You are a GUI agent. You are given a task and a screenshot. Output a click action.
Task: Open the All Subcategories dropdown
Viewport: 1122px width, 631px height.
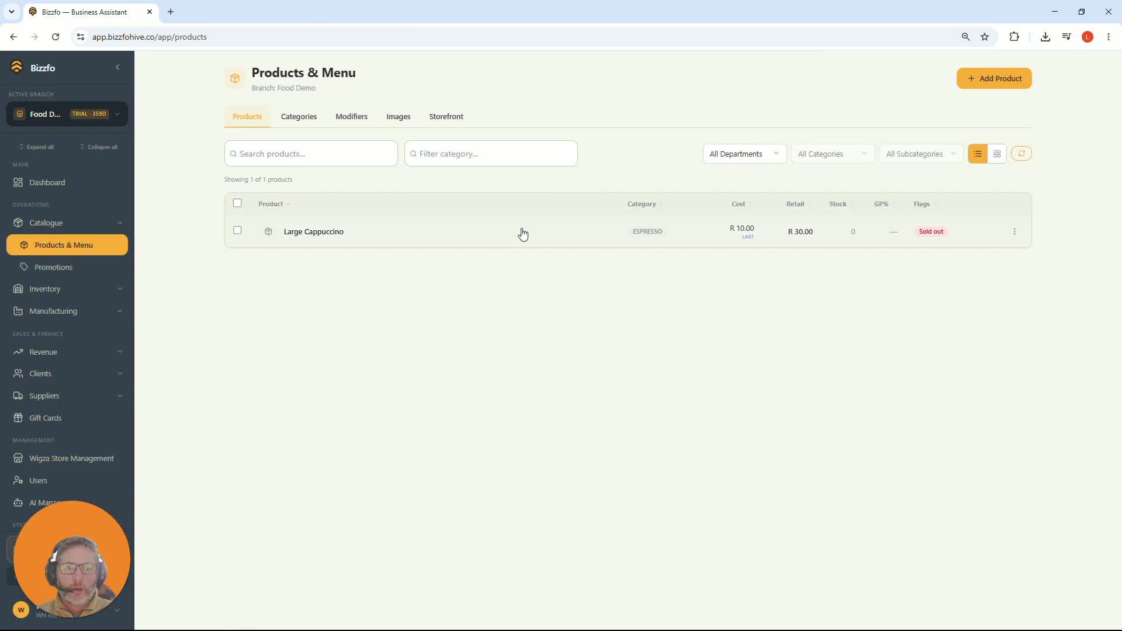[x=921, y=154]
